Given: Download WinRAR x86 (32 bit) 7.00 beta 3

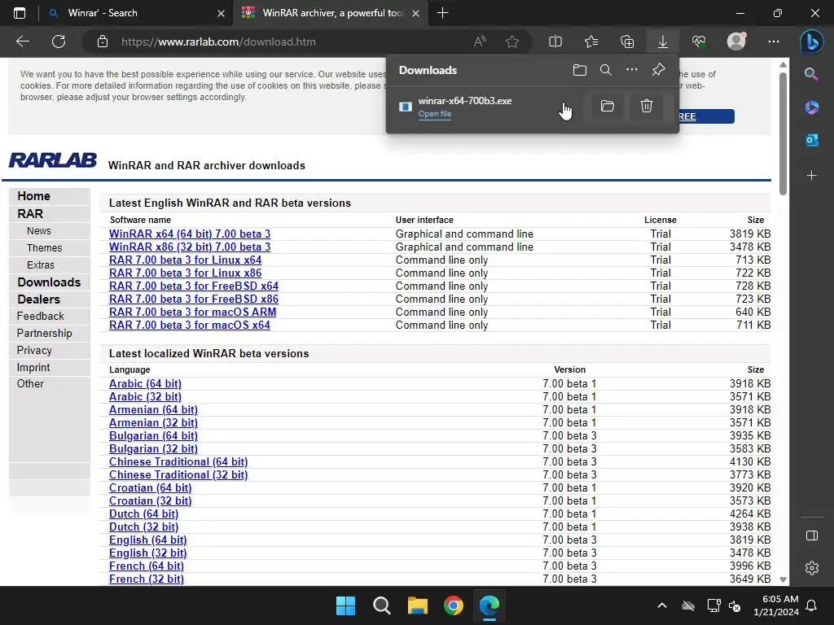Looking at the screenshot, I should coord(190,247).
